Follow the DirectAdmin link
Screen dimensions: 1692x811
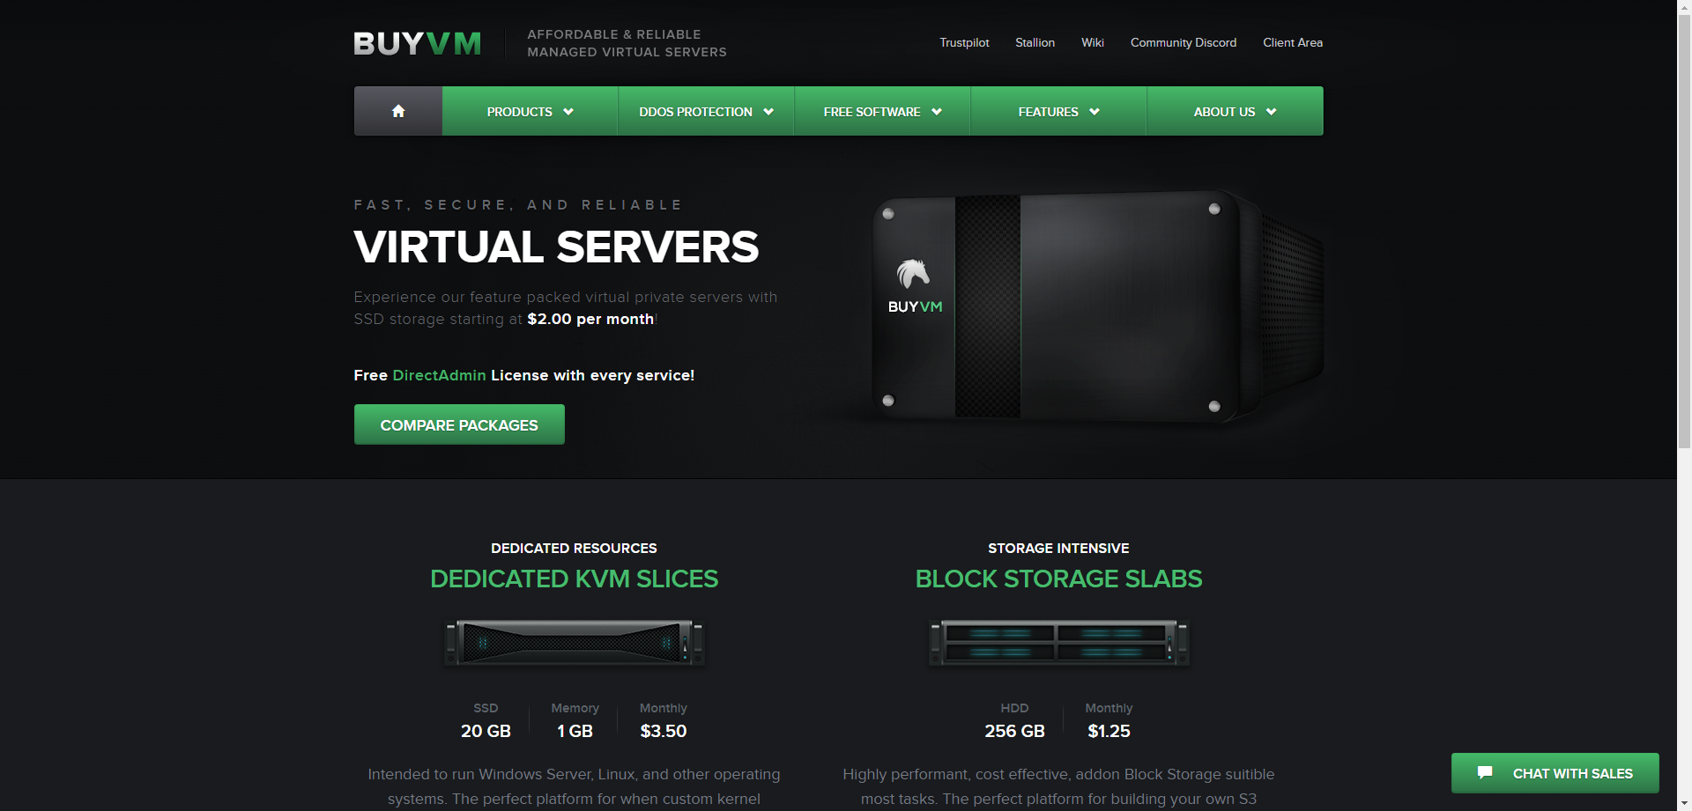point(439,375)
